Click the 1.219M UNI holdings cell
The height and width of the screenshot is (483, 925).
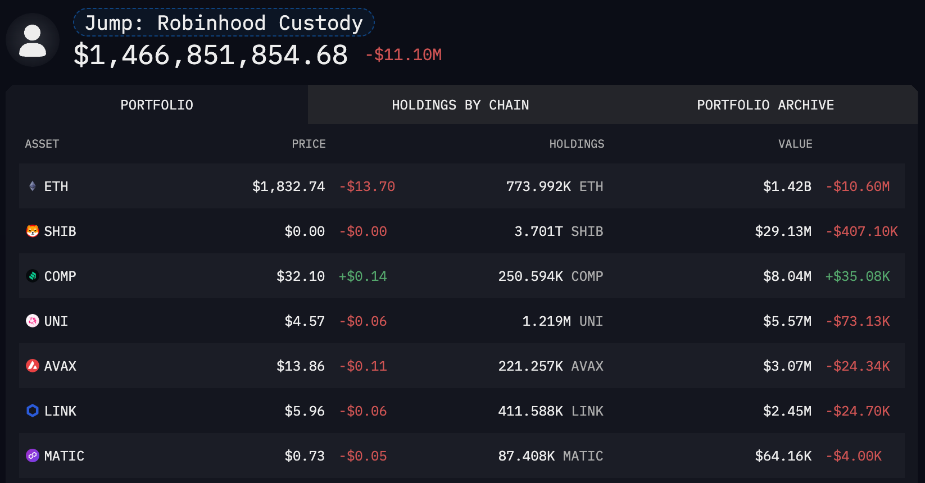click(563, 321)
